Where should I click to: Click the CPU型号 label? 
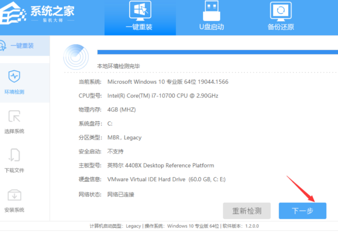pyautogui.click(x=90, y=96)
